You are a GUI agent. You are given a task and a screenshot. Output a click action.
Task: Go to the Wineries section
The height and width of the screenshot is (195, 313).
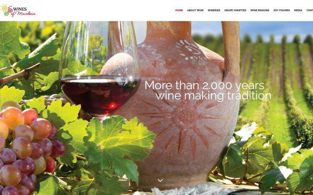point(214,10)
